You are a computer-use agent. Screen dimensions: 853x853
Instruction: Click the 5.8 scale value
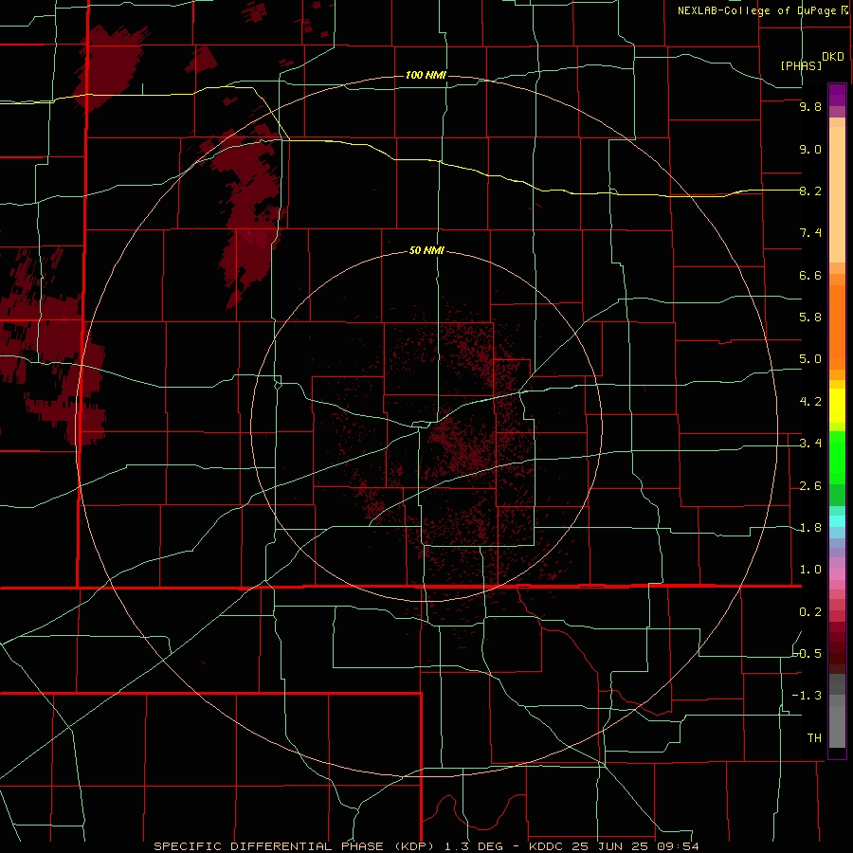coord(810,318)
